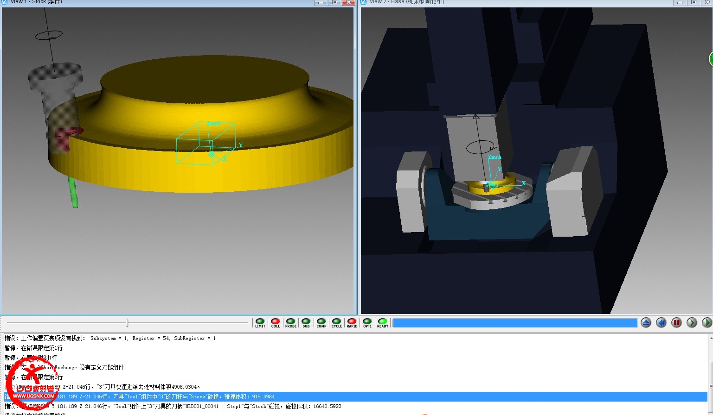Image resolution: width=713 pixels, height=415 pixels.
Task: Click the PROBE status indicator light
Action: [290, 321]
